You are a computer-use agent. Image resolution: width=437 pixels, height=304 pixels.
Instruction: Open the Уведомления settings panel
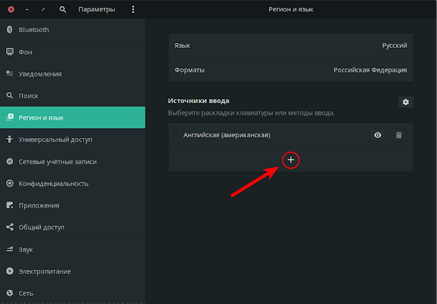(x=72, y=74)
